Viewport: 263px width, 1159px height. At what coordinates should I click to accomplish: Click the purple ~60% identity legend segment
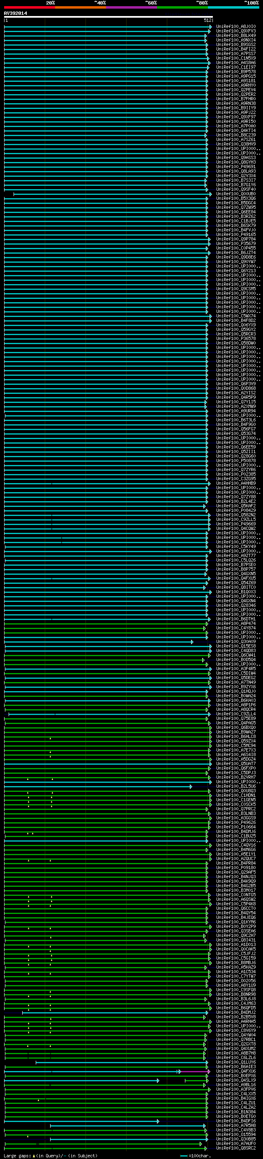tap(131, 7)
